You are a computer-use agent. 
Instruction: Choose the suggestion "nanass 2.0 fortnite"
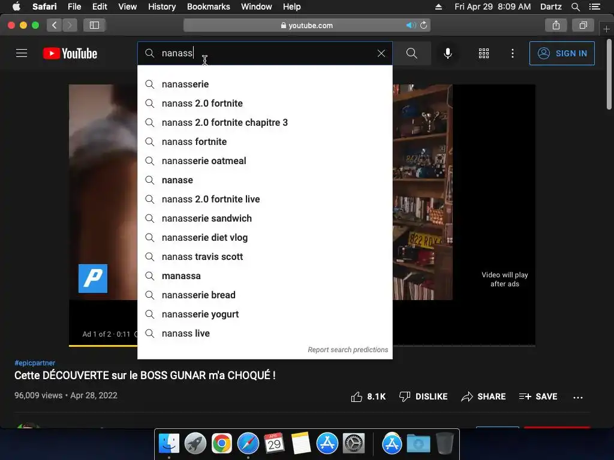tap(265, 103)
